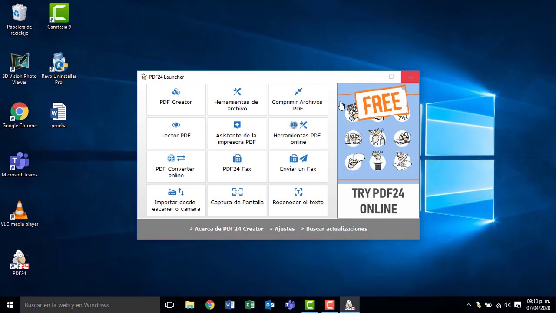Image resolution: width=556 pixels, height=313 pixels.
Task: Open Outlook from the taskbar
Action: pyautogui.click(x=270, y=305)
